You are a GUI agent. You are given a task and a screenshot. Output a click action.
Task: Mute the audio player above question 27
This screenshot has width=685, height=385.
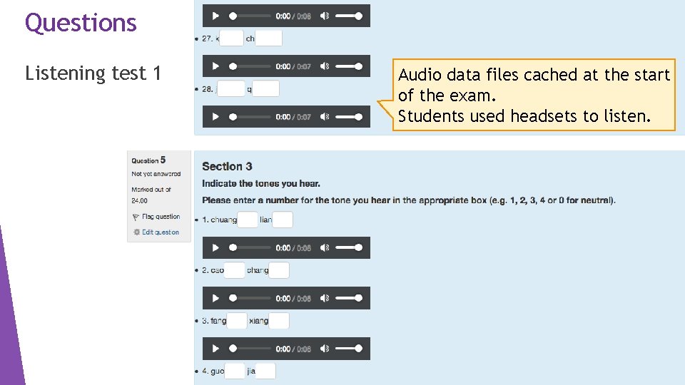pyautogui.click(x=324, y=16)
